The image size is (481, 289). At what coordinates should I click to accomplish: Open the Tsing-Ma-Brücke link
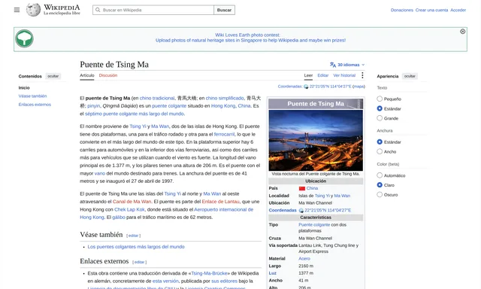pos(209,273)
